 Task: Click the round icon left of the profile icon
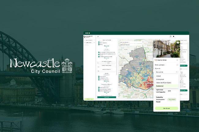coord(171,36)
